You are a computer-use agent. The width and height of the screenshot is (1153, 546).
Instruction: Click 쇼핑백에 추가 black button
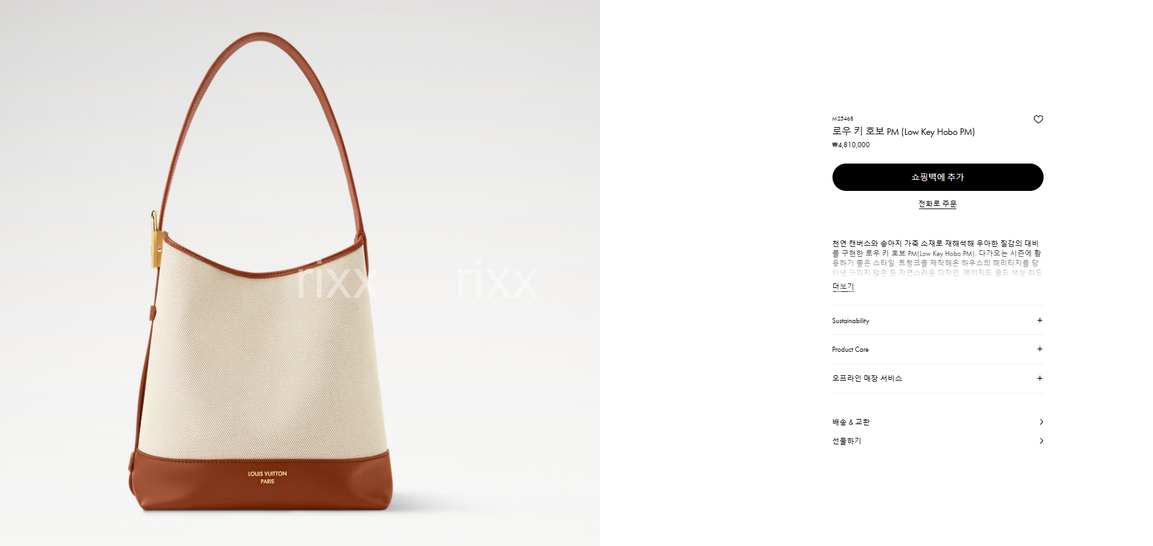(x=937, y=177)
